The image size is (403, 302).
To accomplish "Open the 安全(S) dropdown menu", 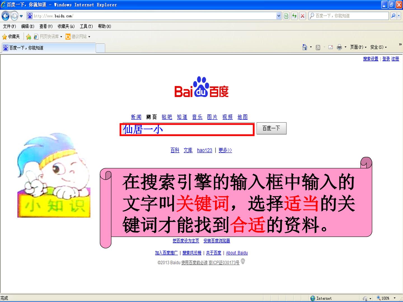I will tap(378, 47).
